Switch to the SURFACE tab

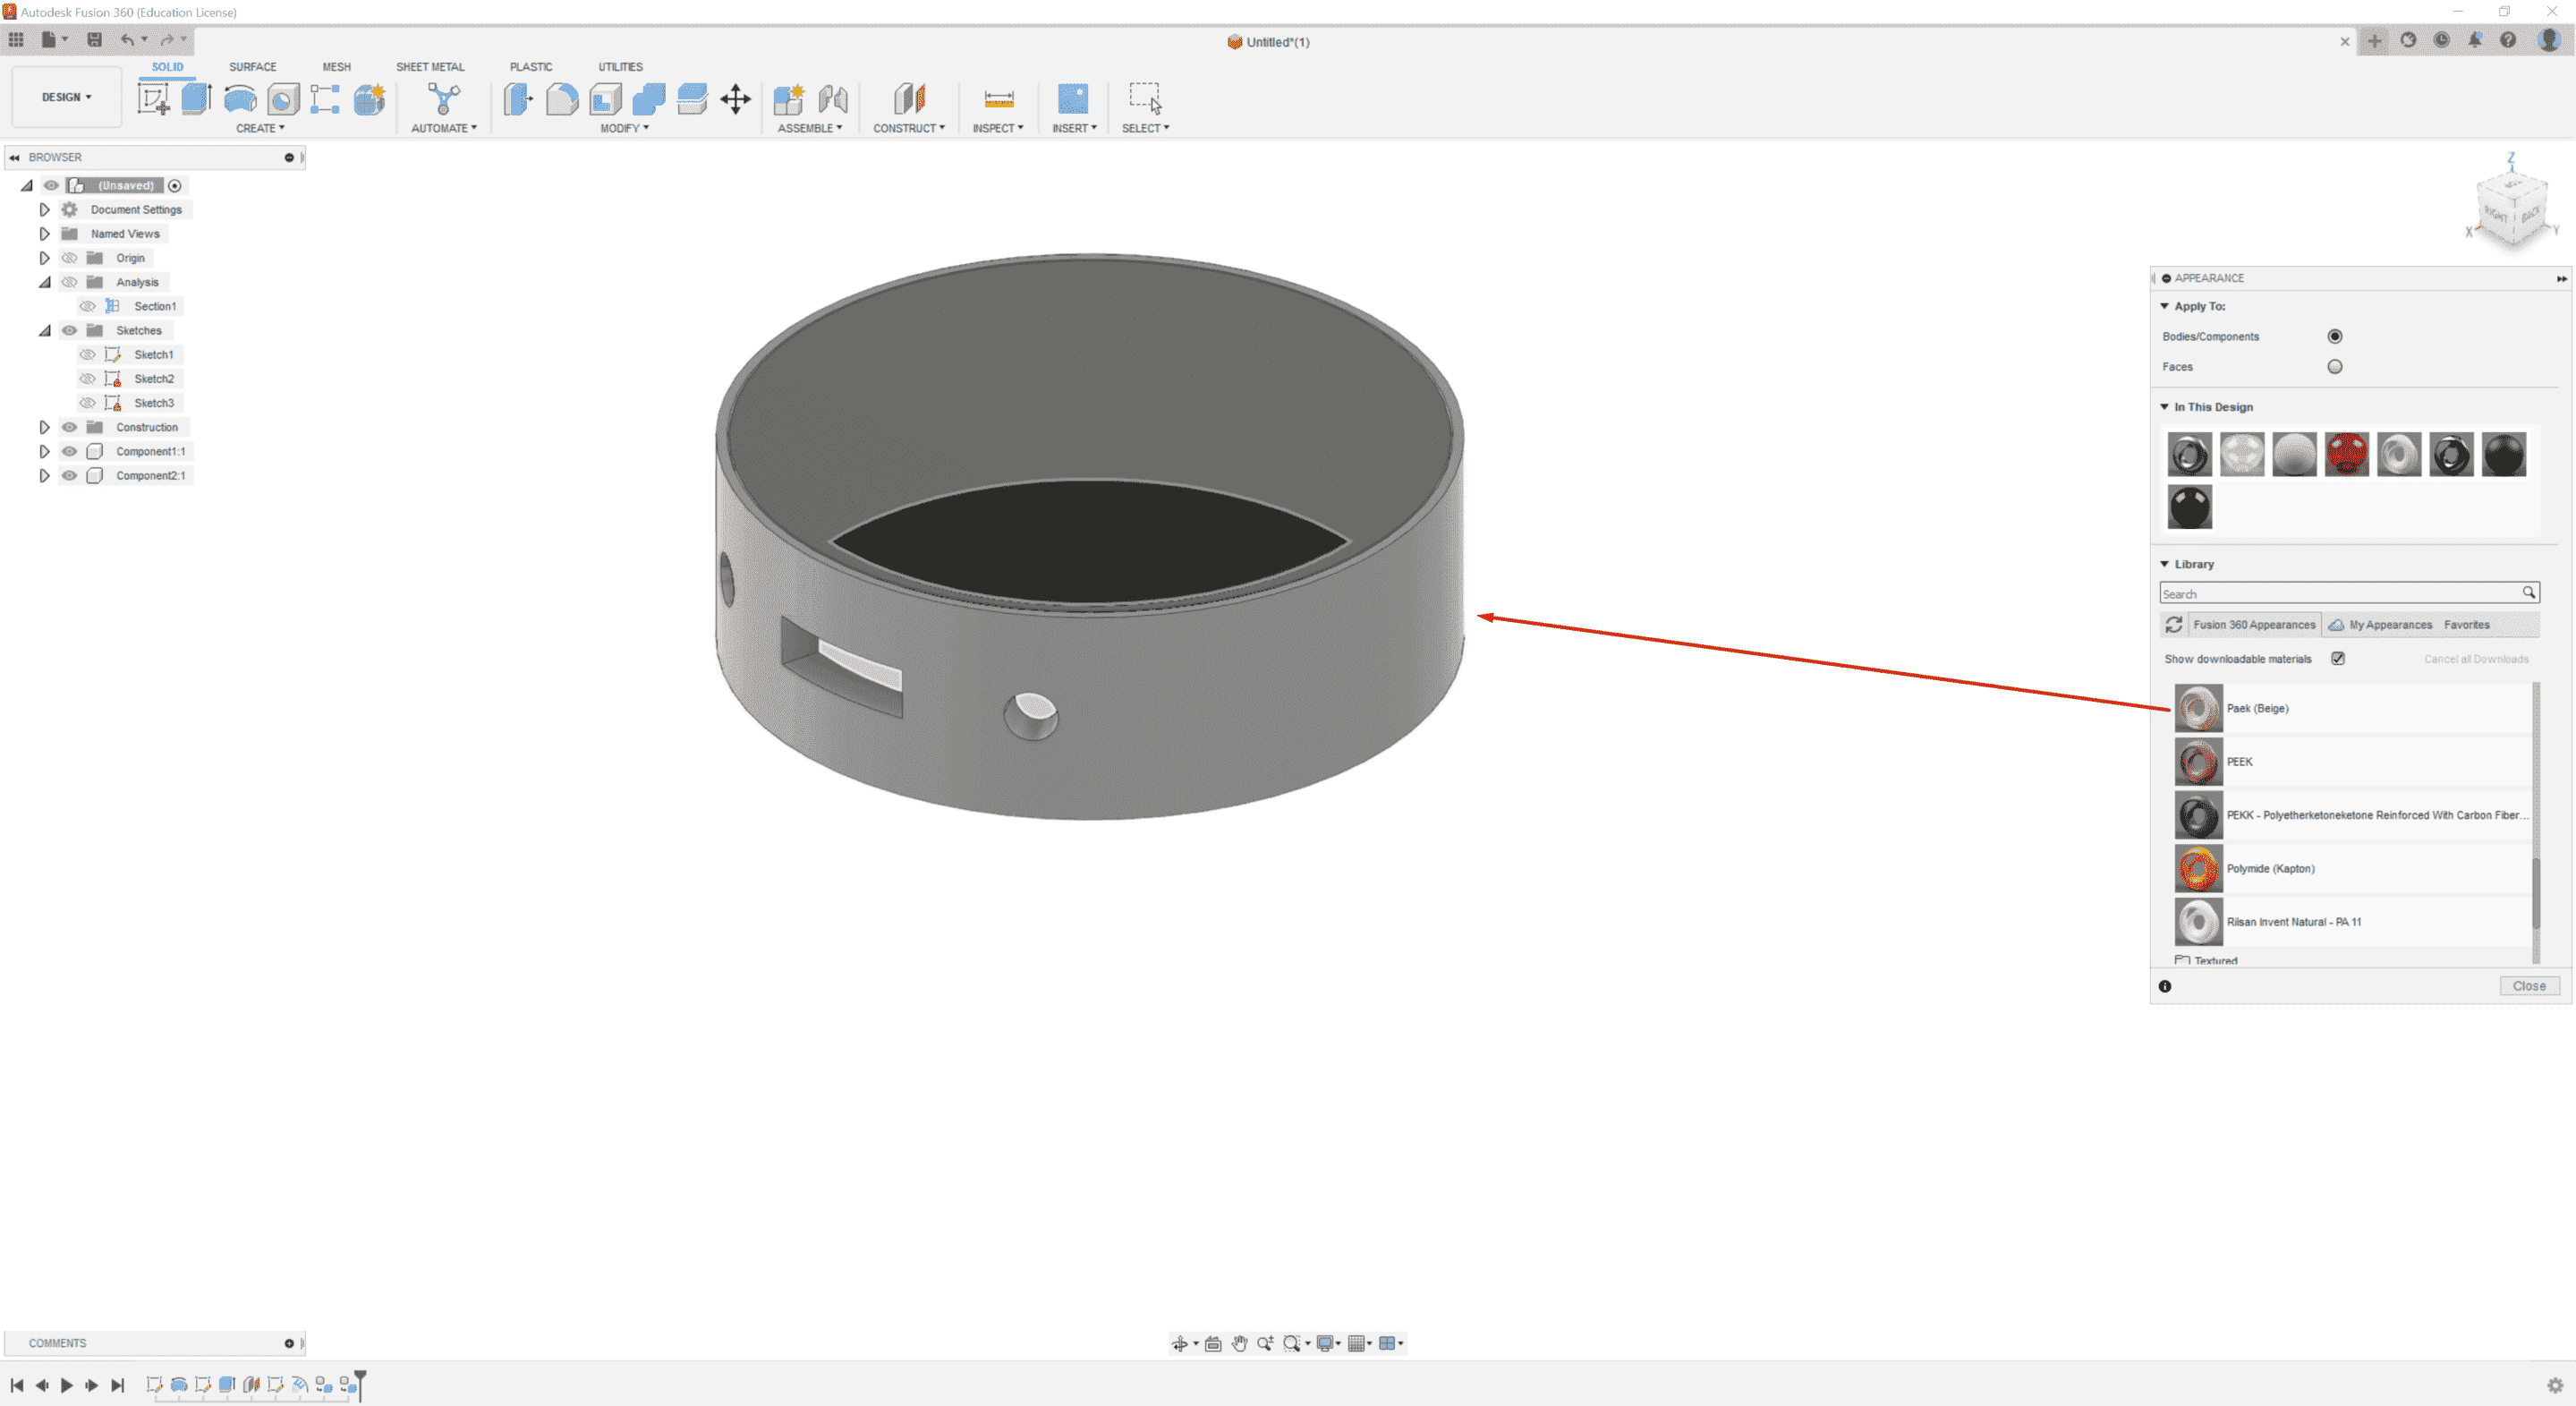(x=252, y=67)
